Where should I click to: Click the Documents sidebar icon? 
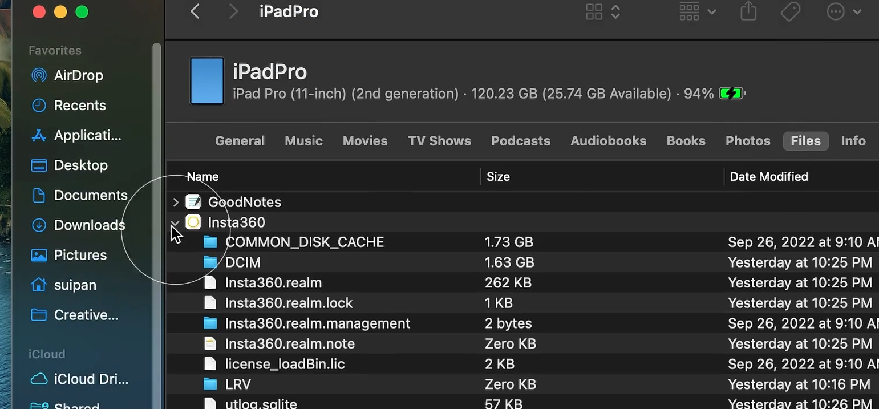39,195
